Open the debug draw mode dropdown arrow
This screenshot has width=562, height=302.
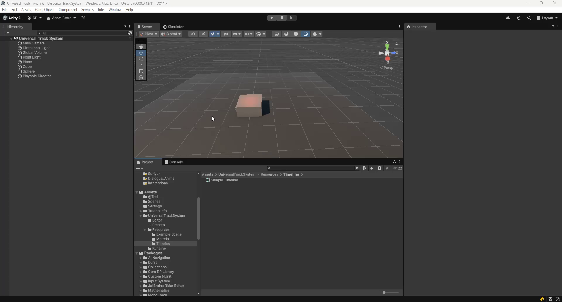coord(321,34)
